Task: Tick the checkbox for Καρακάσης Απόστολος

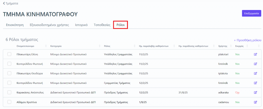Action: (x=10, y=93)
